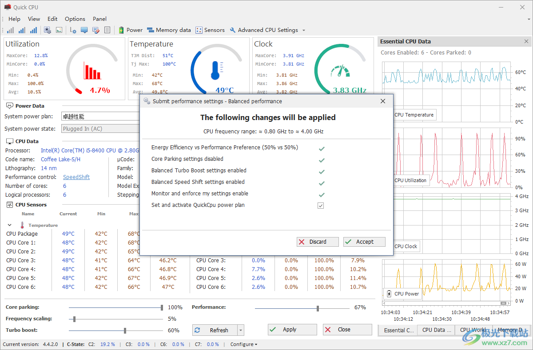
Task: Click the Performance slider handle
Action: tap(318, 308)
